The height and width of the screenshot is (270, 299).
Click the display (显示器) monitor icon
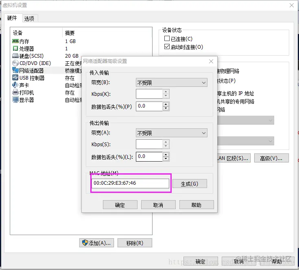click(x=15, y=99)
